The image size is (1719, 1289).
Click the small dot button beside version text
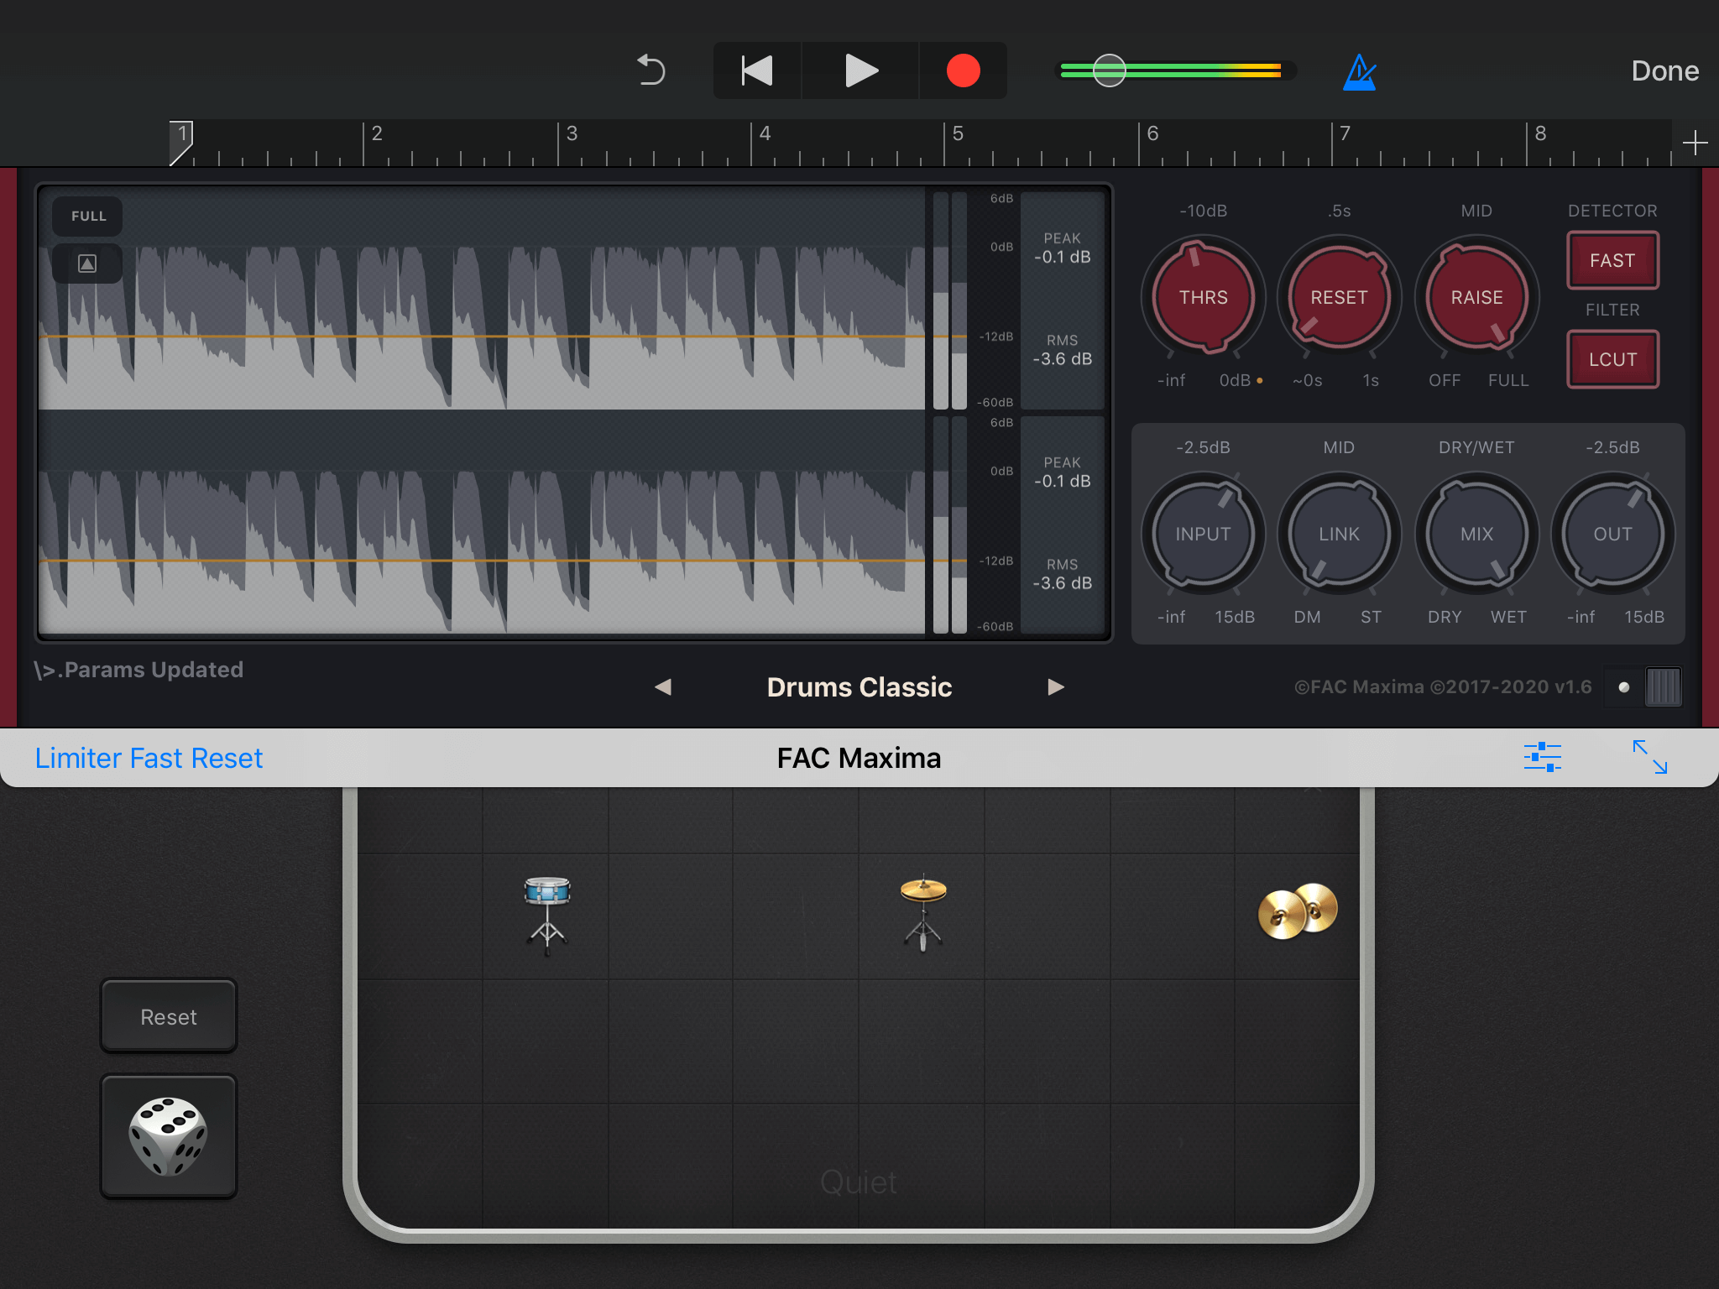1624,687
